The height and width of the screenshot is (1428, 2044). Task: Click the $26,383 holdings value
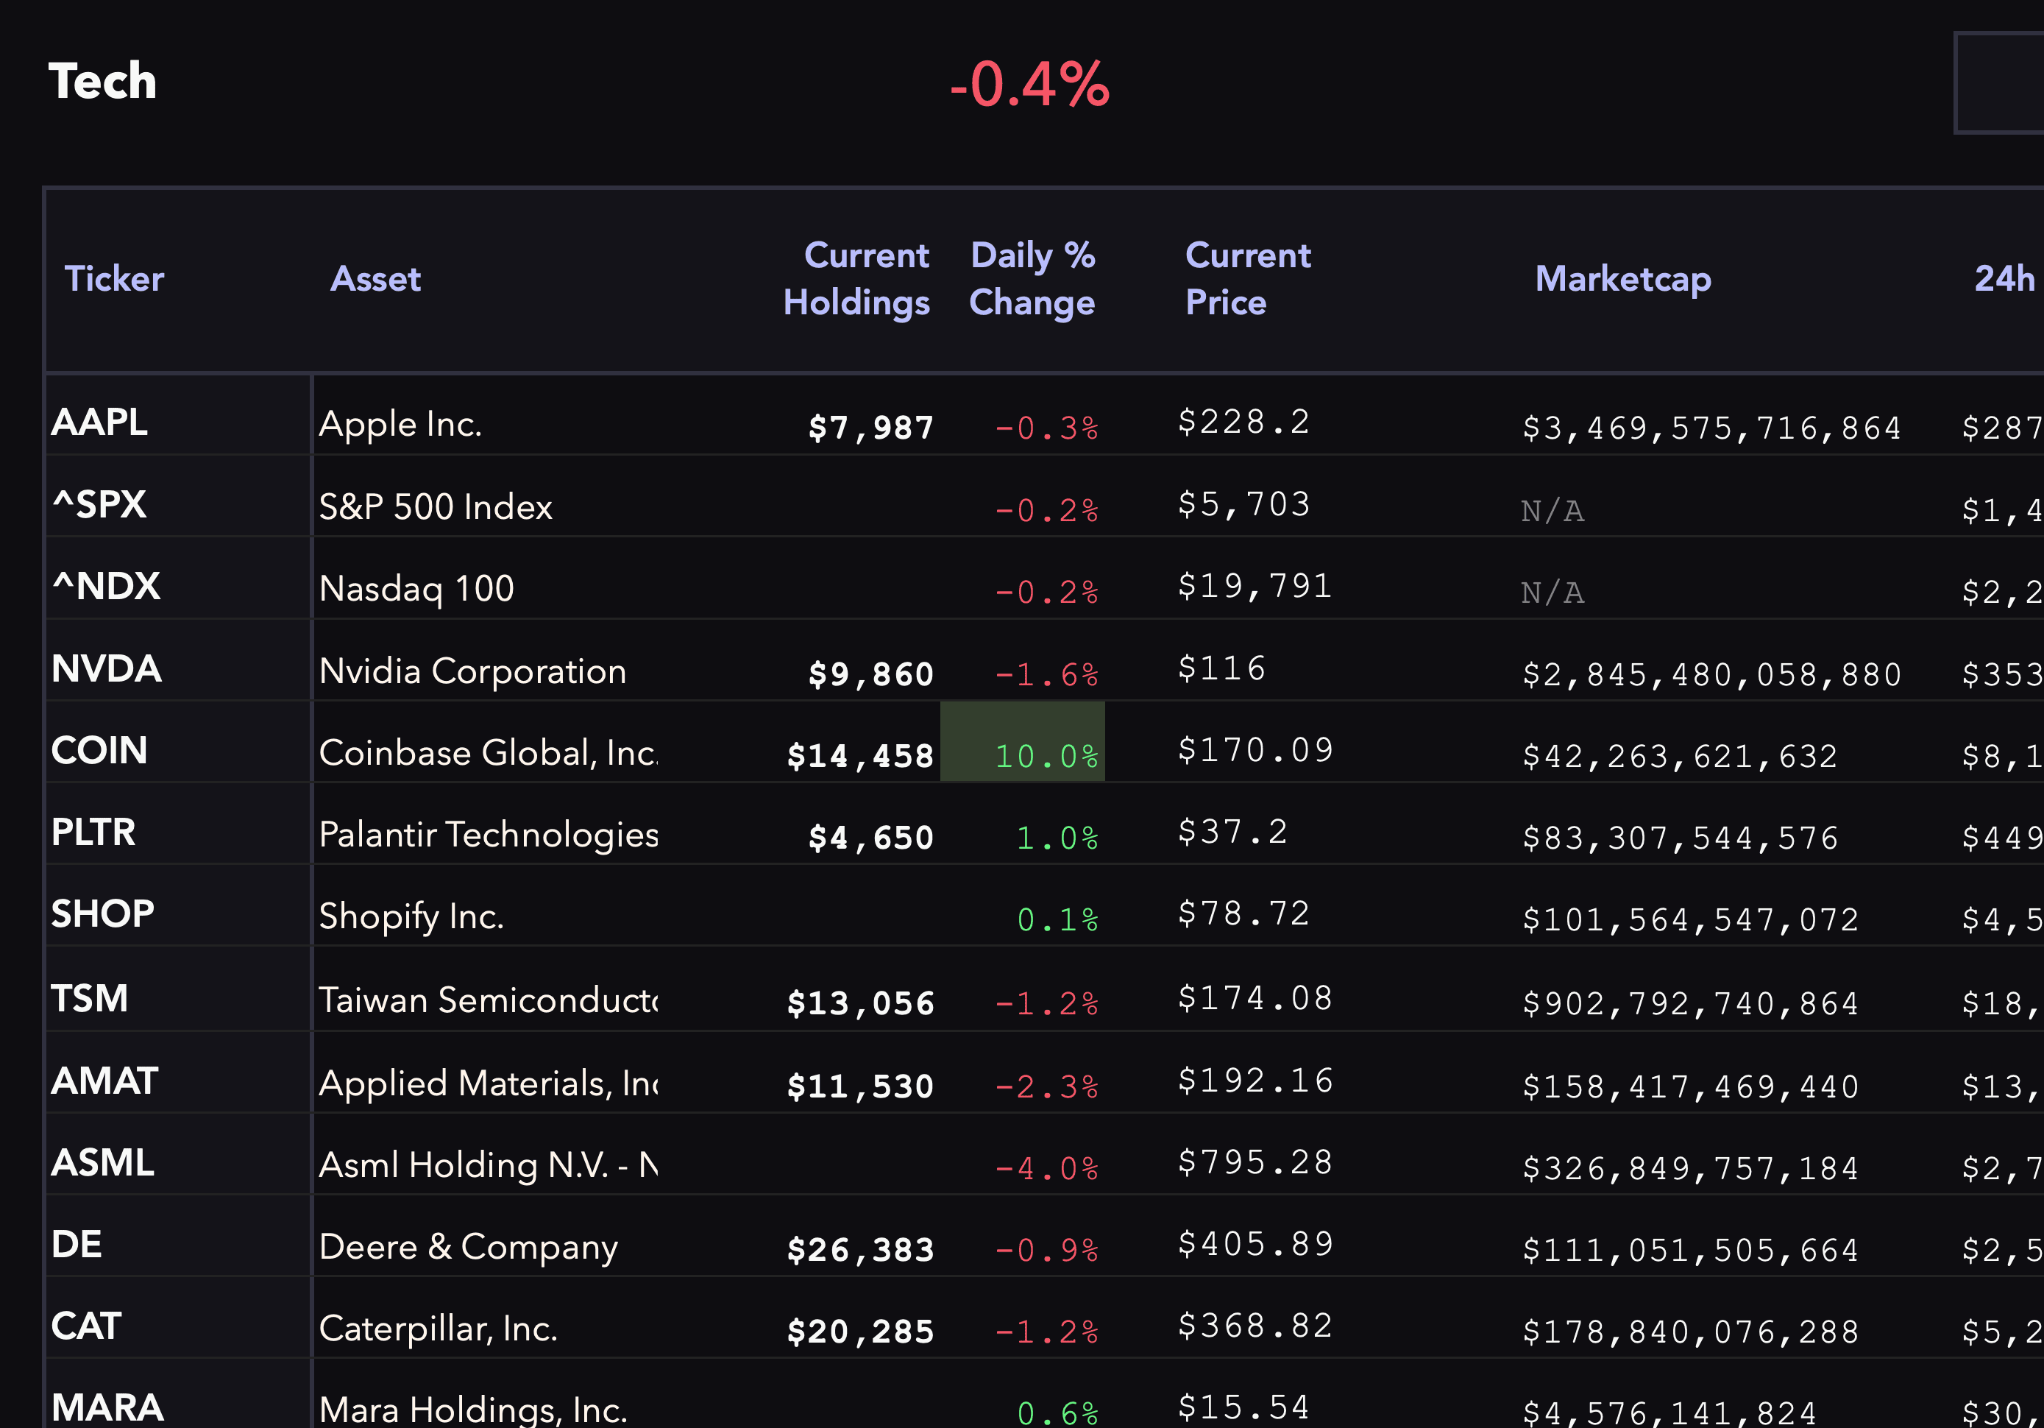[x=860, y=1251]
